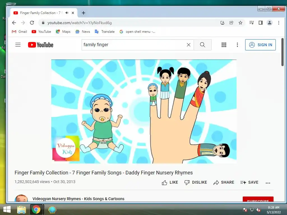Open Videogyan Nursery Rhymes channel name
287x215 pixels.
pyautogui.click(x=78, y=199)
